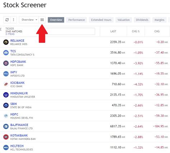The height and width of the screenshot is (153, 170).
Task: Open the HCLTECH ticker link
Action: [x=17, y=146]
